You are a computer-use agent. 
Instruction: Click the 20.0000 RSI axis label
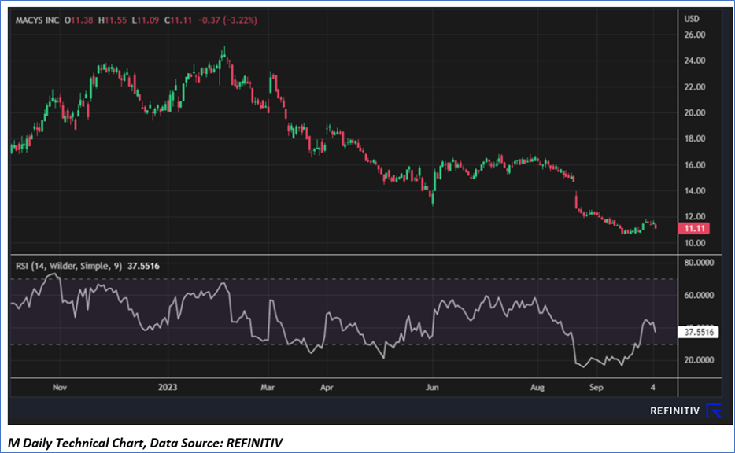coord(699,360)
